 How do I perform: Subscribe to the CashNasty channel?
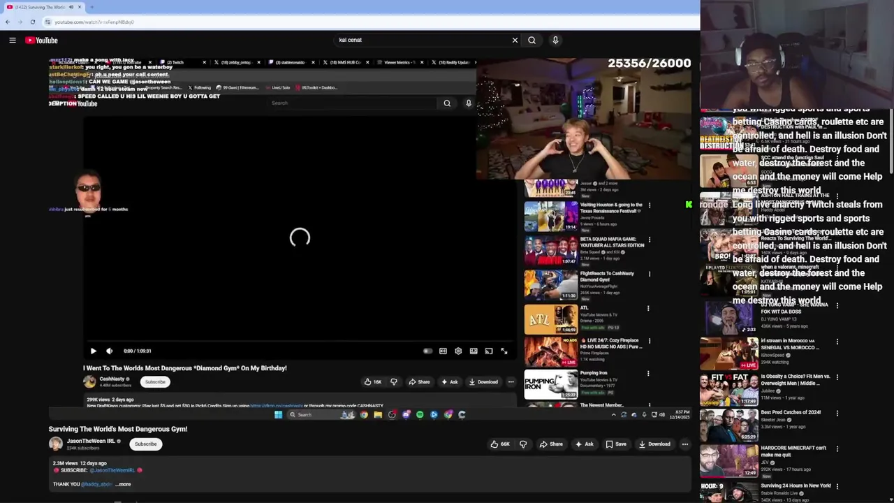tap(155, 382)
